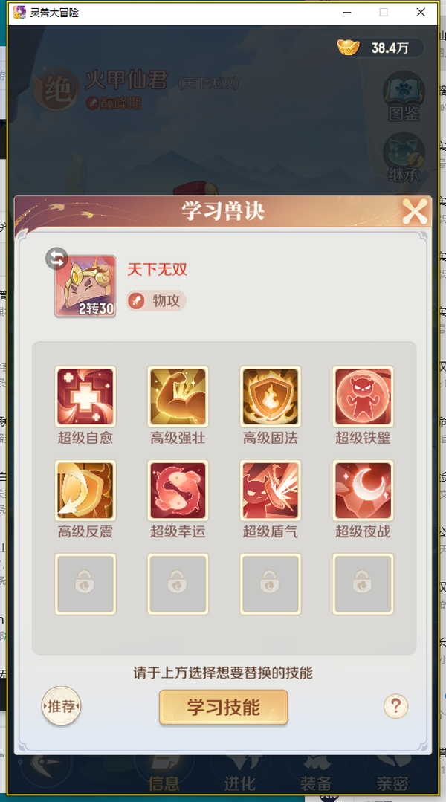
Task: Click the first locked skill slot
Action: click(85, 583)
